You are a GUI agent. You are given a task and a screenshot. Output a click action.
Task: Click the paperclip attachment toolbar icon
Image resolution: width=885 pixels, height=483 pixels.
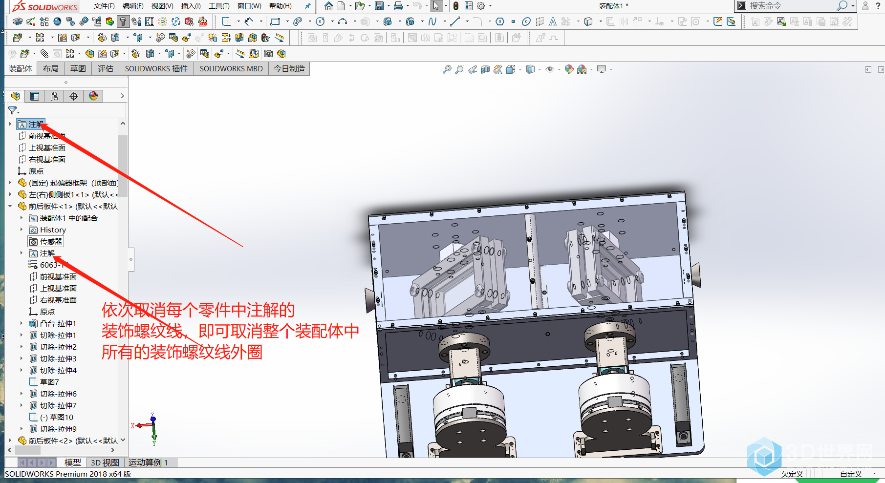pyautogui.click(x=44, y=54)
